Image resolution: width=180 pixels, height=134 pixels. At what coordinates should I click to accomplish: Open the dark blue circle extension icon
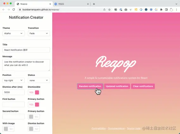[x=146, y=9]
